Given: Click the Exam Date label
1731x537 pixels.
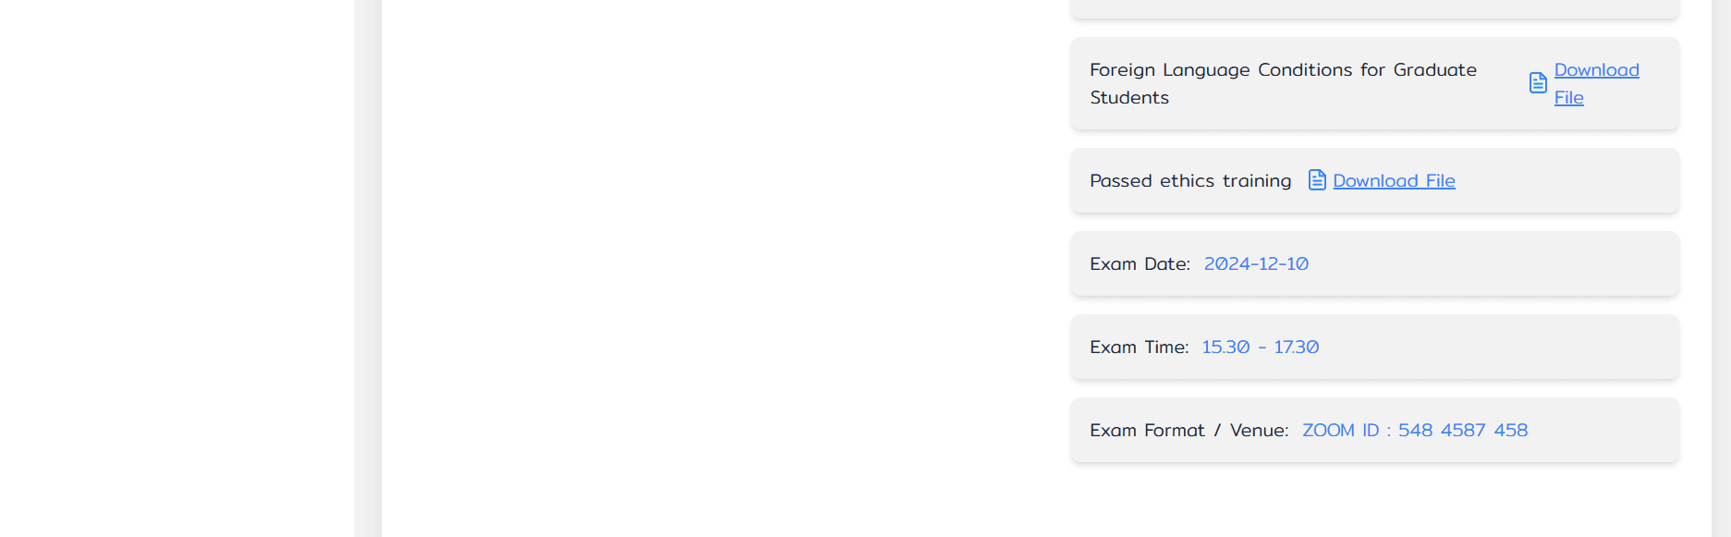Looking at the screenshot, I should 1140,264.
